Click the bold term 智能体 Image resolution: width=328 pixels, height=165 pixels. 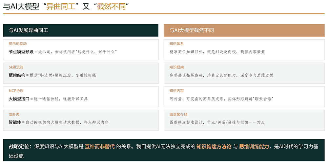pyautogui.click(x=15, y=122)
